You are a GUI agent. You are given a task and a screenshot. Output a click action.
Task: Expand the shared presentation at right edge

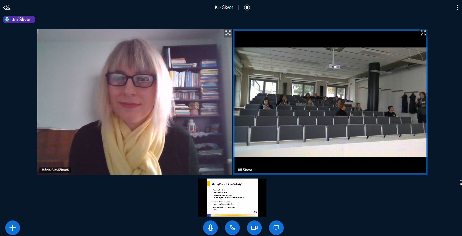point(460,182)
